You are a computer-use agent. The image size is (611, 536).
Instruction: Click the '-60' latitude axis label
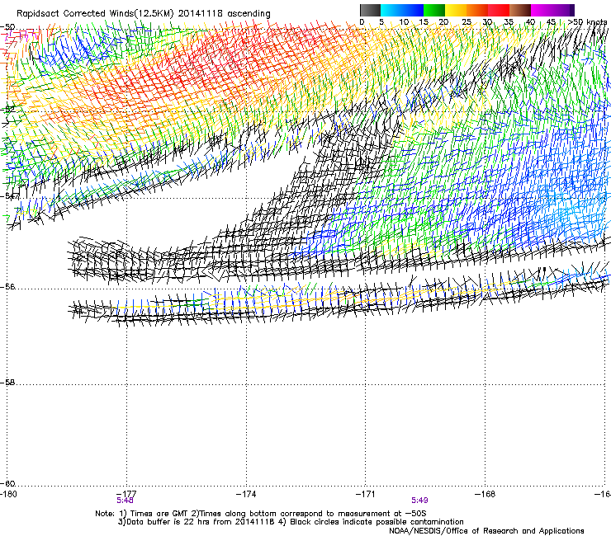click(7, 483)
